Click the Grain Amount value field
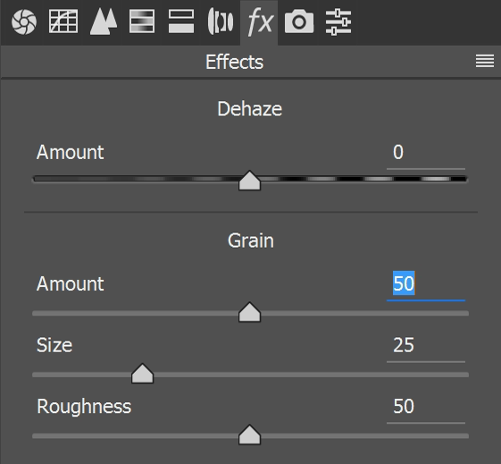The width and height of the screenshot is (501, 464). click(x=426, y=284)
